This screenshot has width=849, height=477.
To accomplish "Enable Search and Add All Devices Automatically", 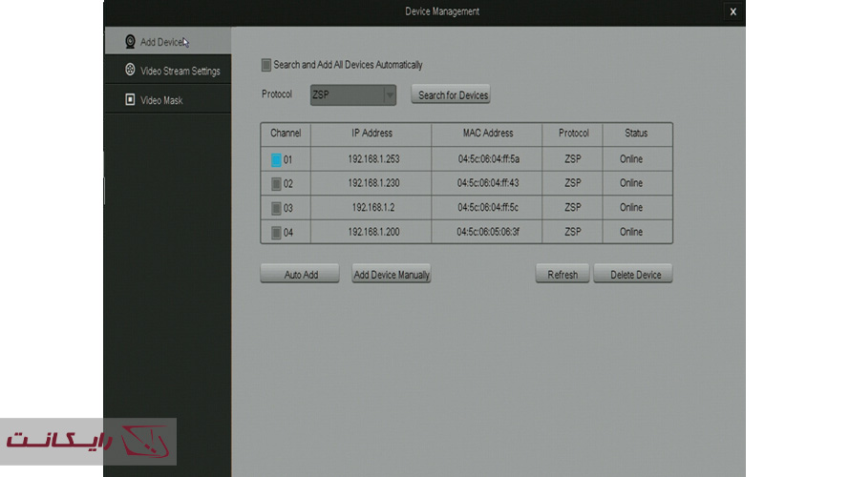I will pos(266,66).
